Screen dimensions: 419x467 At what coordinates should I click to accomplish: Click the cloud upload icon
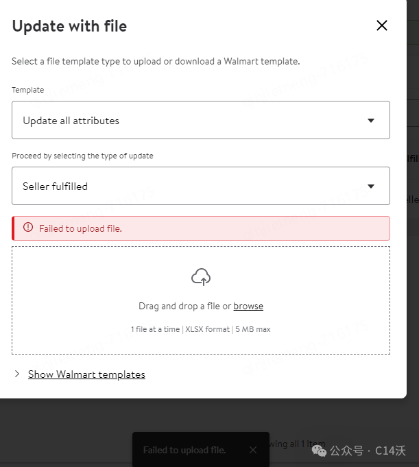(201, 277)
